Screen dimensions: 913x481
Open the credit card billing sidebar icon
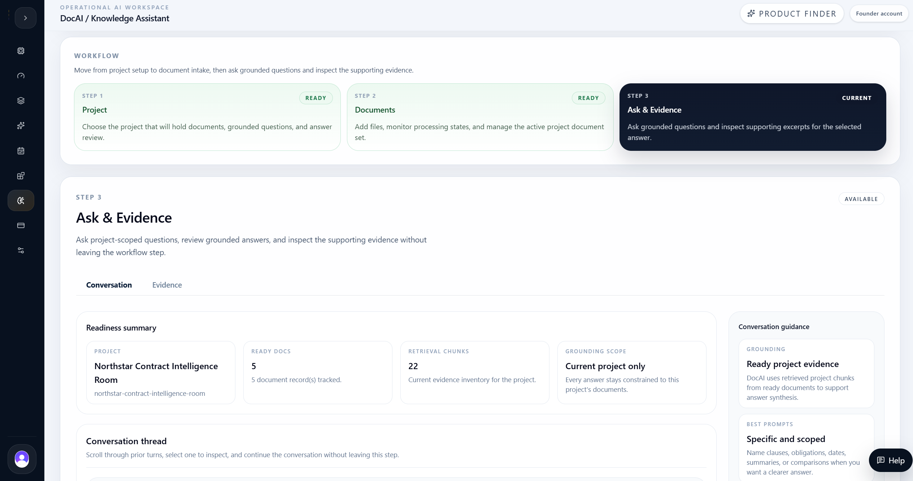click(21, 226)
